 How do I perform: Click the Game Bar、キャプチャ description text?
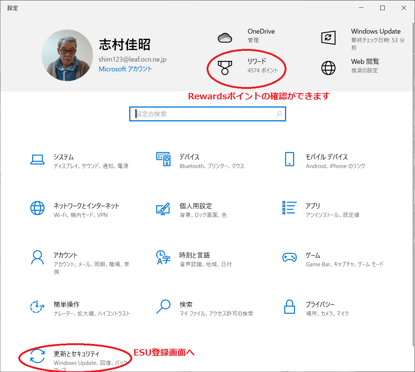(345, 264)
